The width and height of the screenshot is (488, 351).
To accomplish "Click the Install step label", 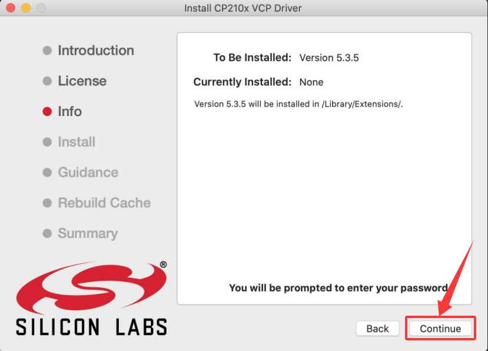I will pyautogui.click(x=77, y=142).
